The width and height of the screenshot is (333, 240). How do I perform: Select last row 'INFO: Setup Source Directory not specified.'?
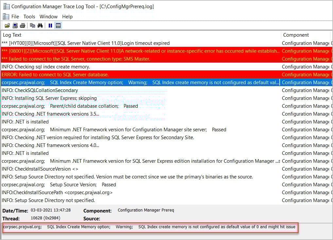[x=166, y=200]
